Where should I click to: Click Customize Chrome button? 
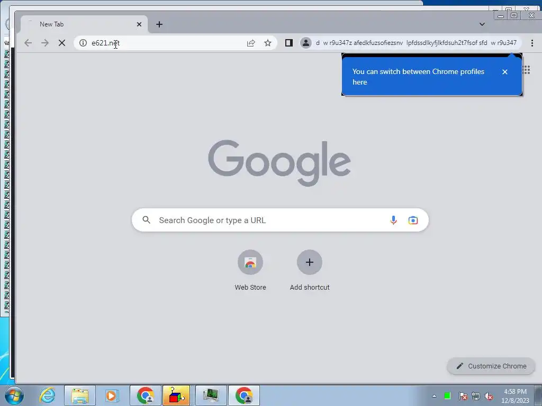tap(491, 366)
